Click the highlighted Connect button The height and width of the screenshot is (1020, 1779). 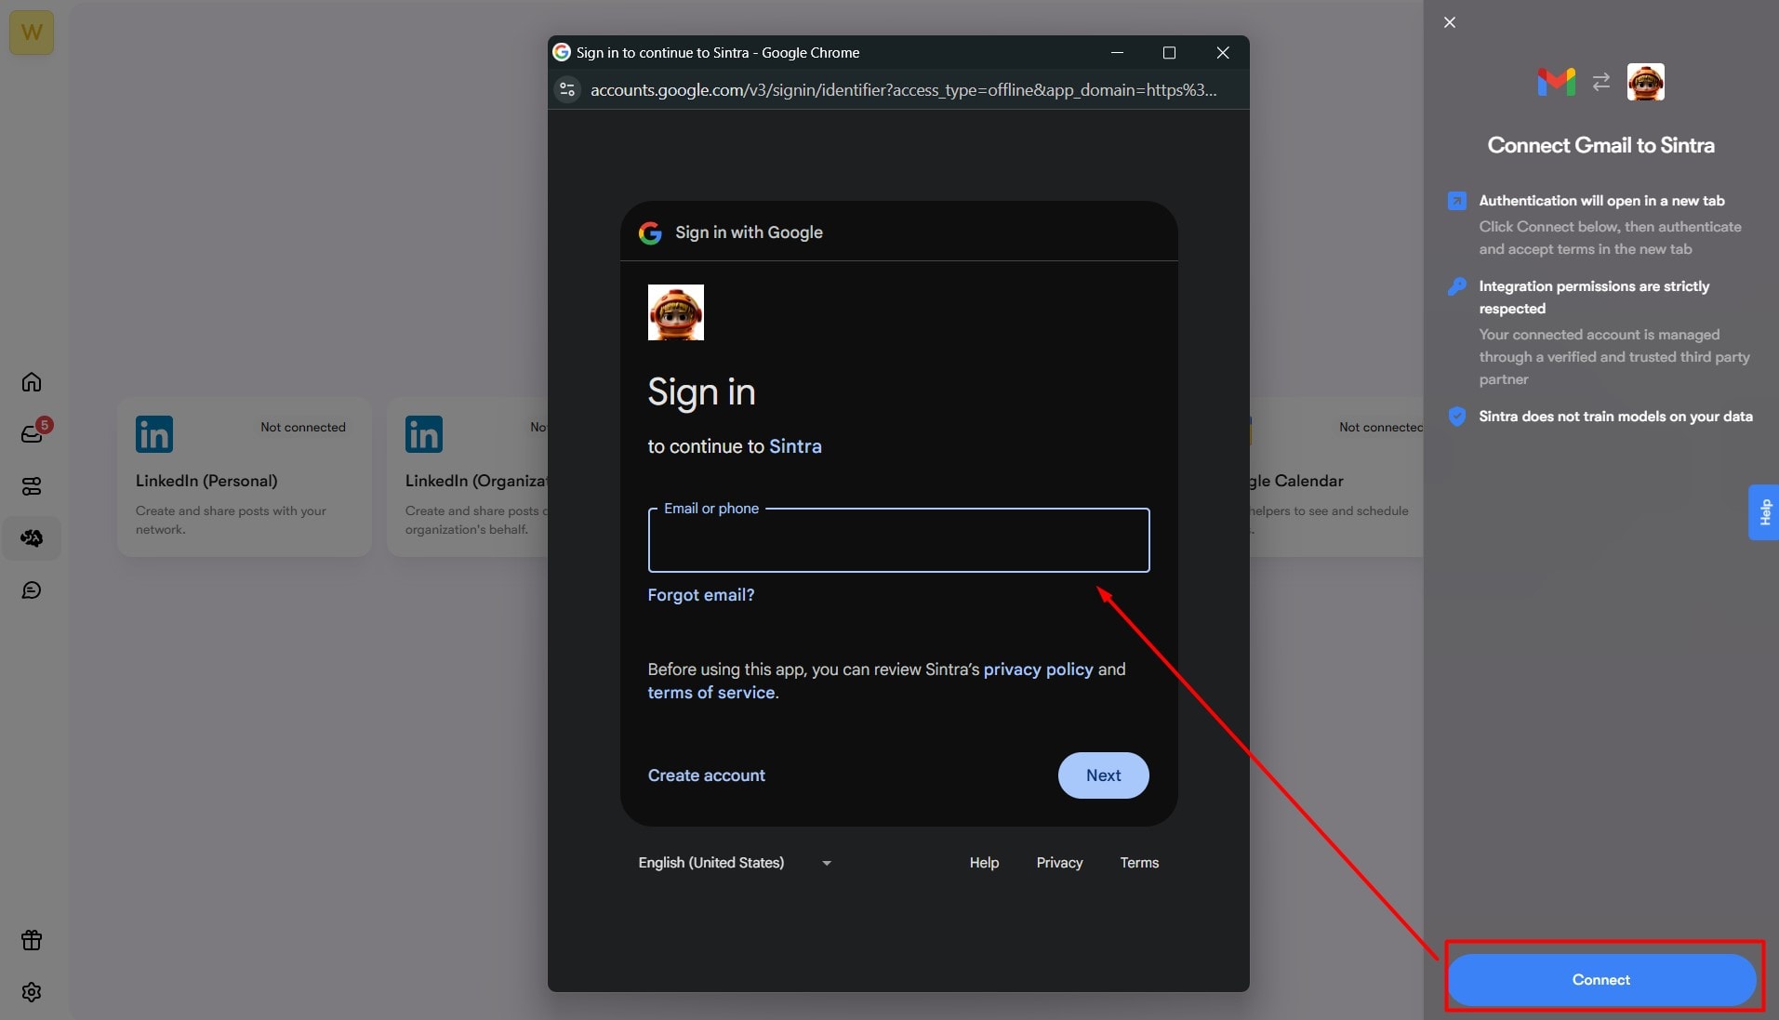coord(1601,979)
